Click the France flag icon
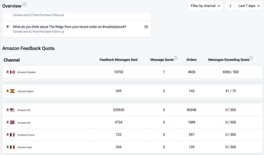This screenshot has width=264, height=155. (x=12, y=135)
